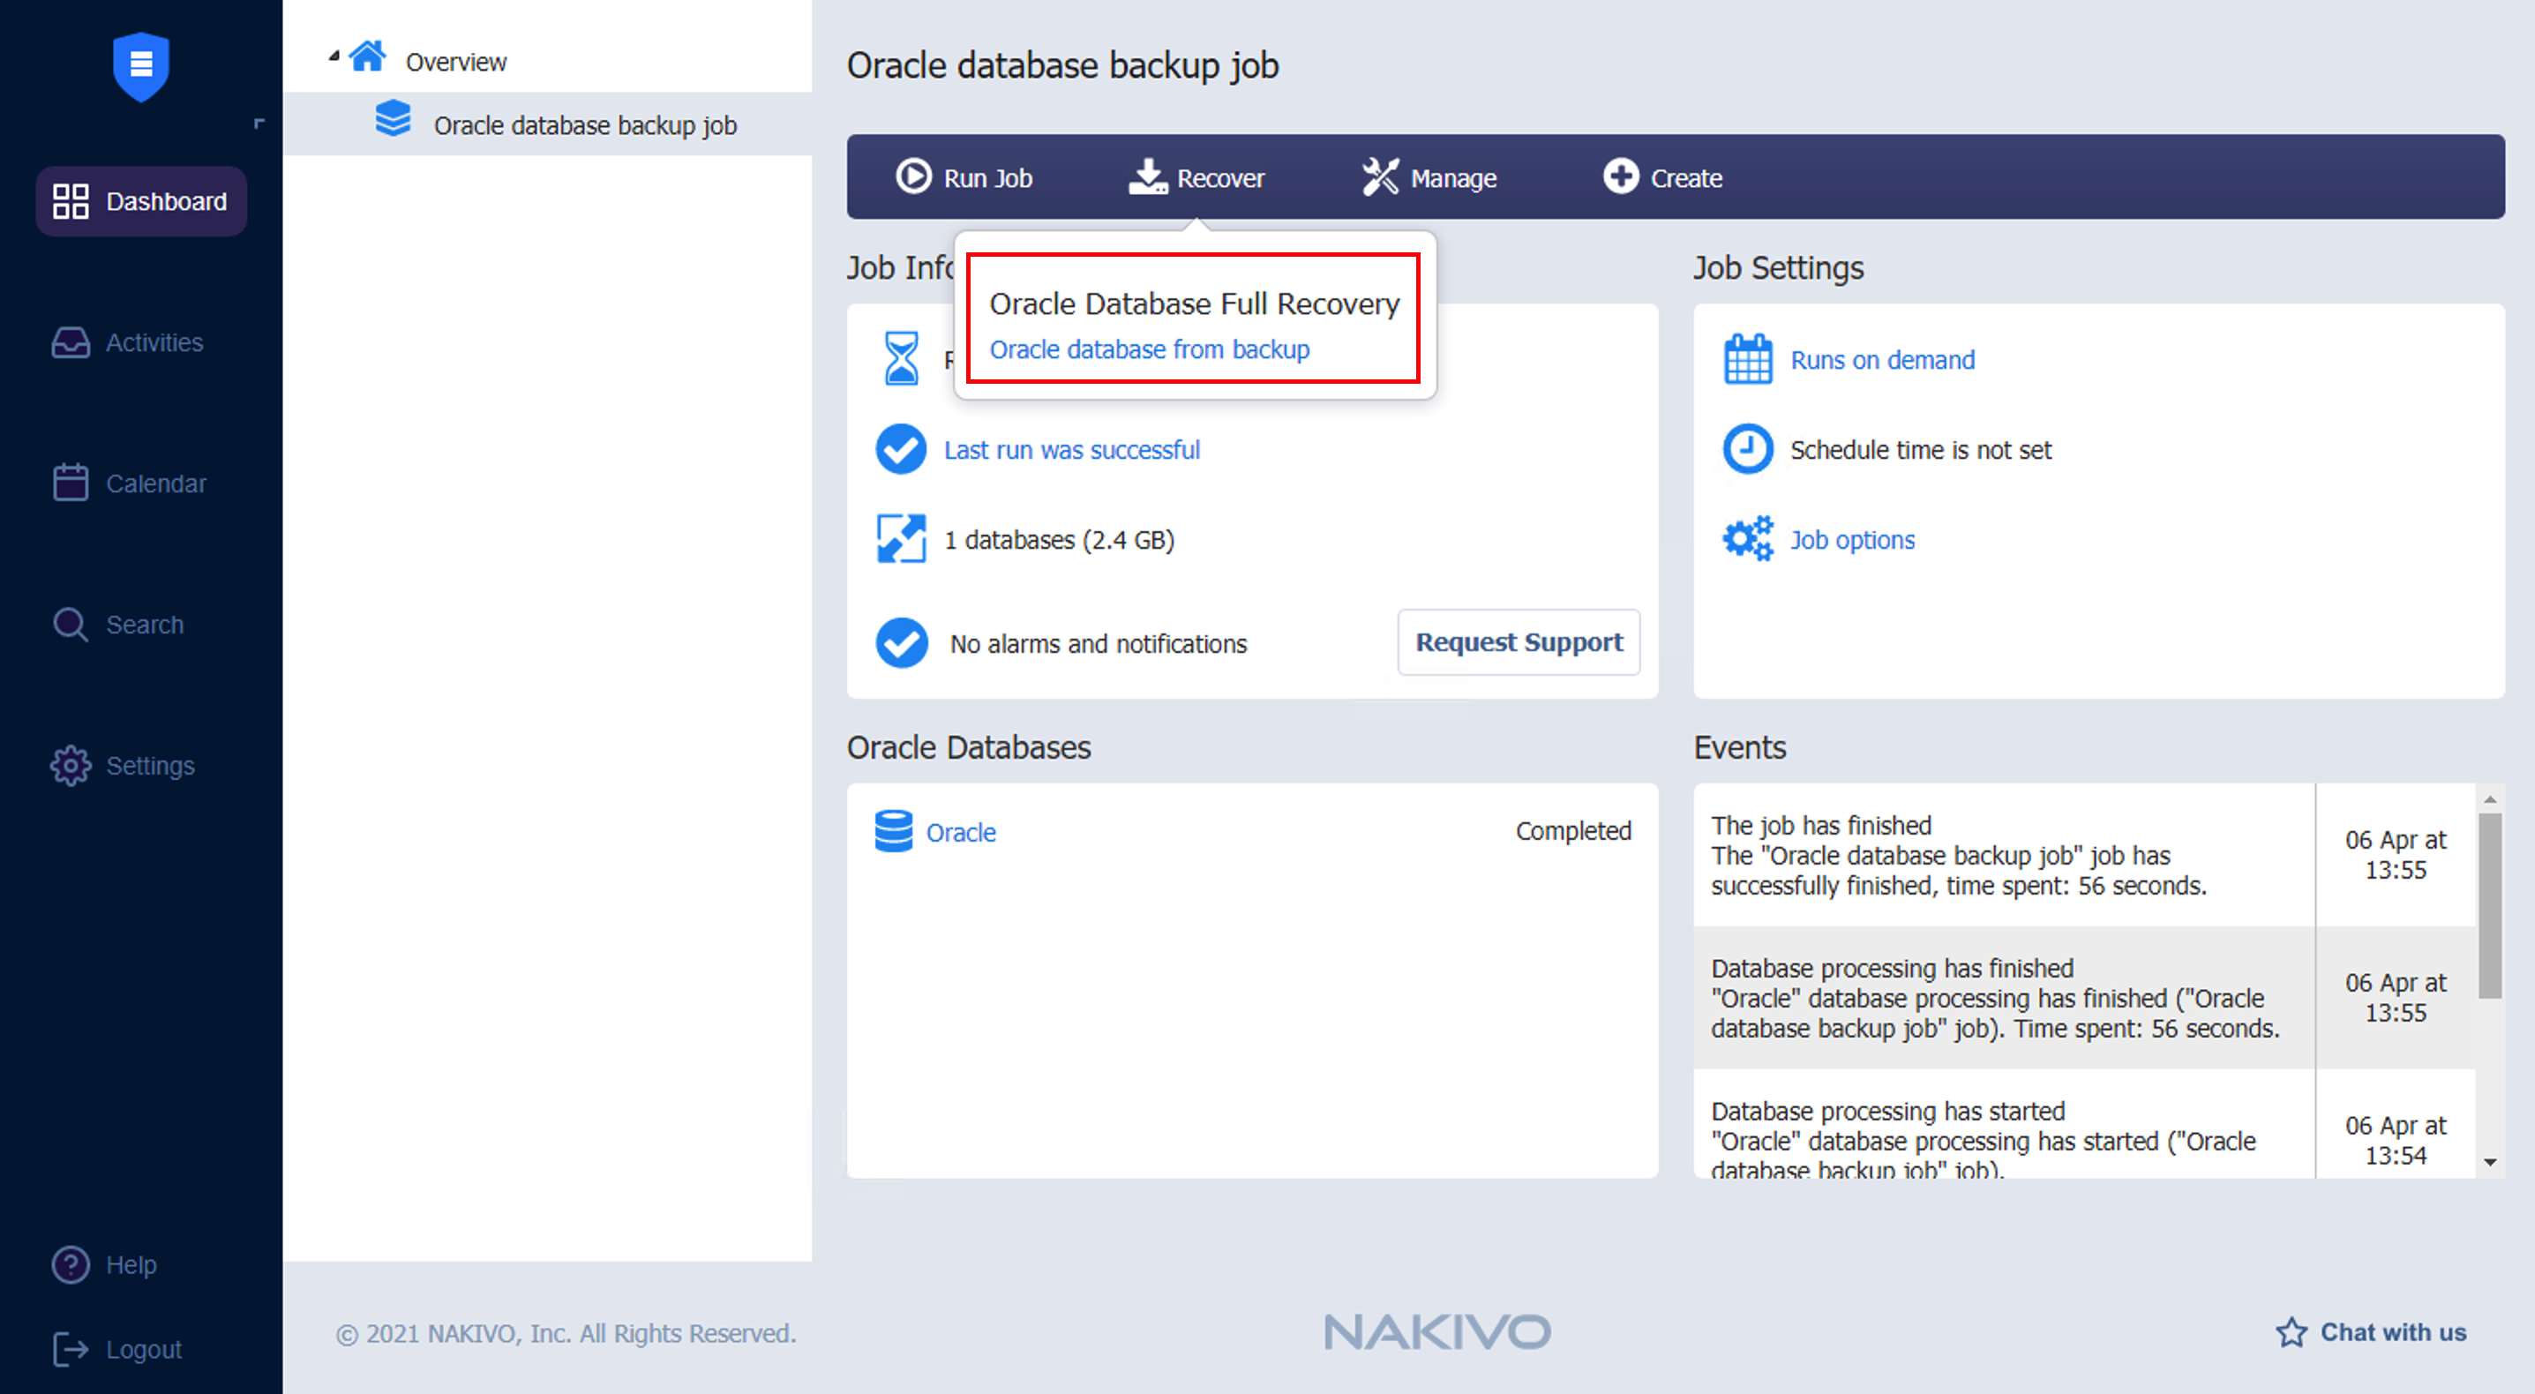
Task: Click Events scrollbar up arrow
Action: (2490, 798)
